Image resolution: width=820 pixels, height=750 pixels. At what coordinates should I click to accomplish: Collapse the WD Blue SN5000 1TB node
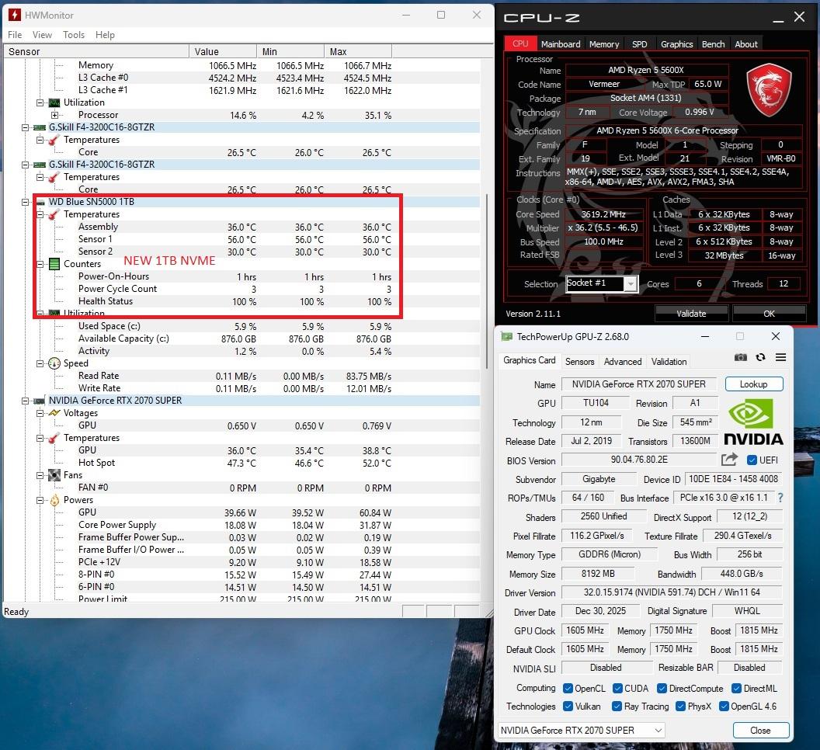(25, 202)
